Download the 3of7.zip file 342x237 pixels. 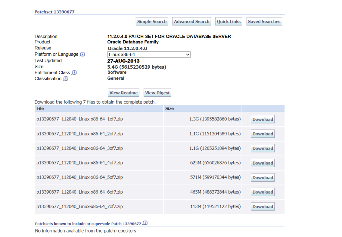262,148
